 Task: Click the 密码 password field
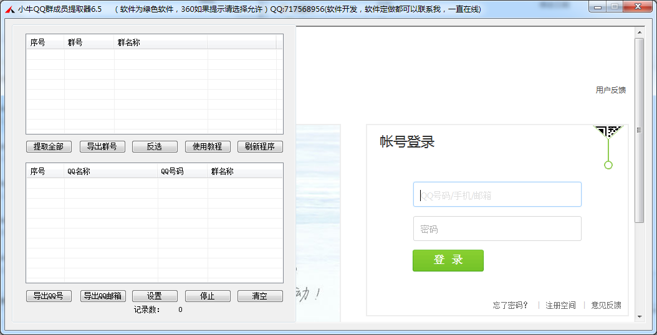tap(497, 229)
